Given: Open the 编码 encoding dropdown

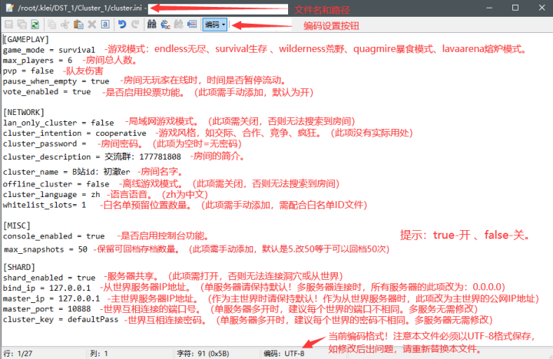Looking at the screenshot, I should (x=215, y=25).
